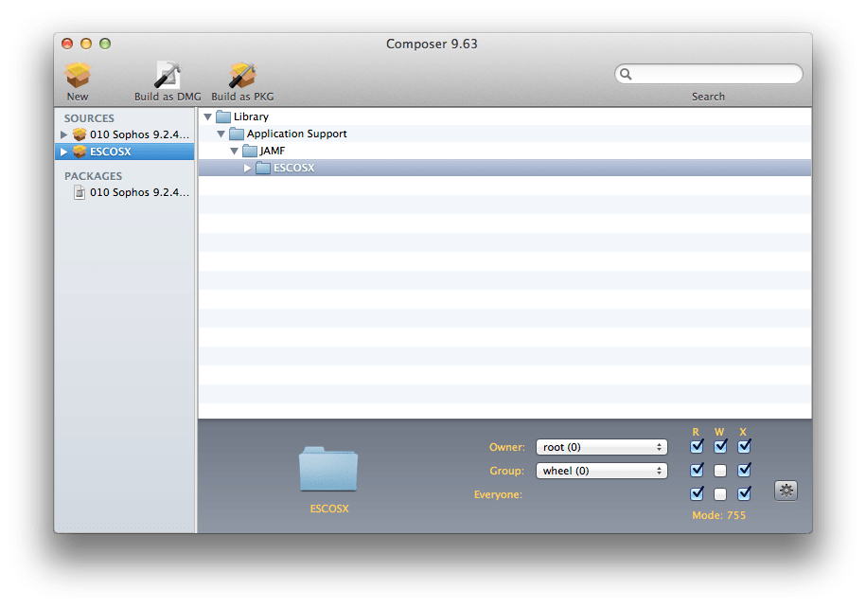Collapse the JAMF folder triangle
Viewport: 866px width, 608px height.
coord(235,151)
